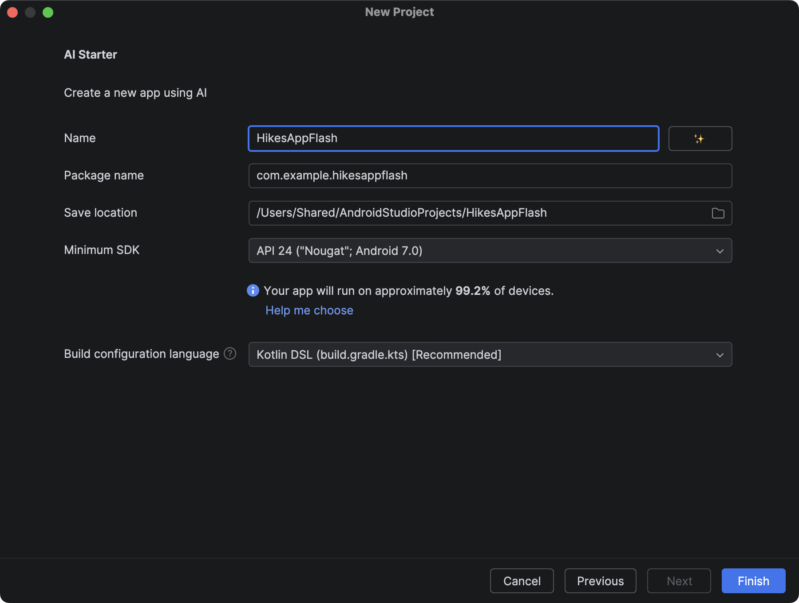The width and height of the screenshot is (799, 603).
Task: Click the green zoom traffic light button
Action: point(49,12)
